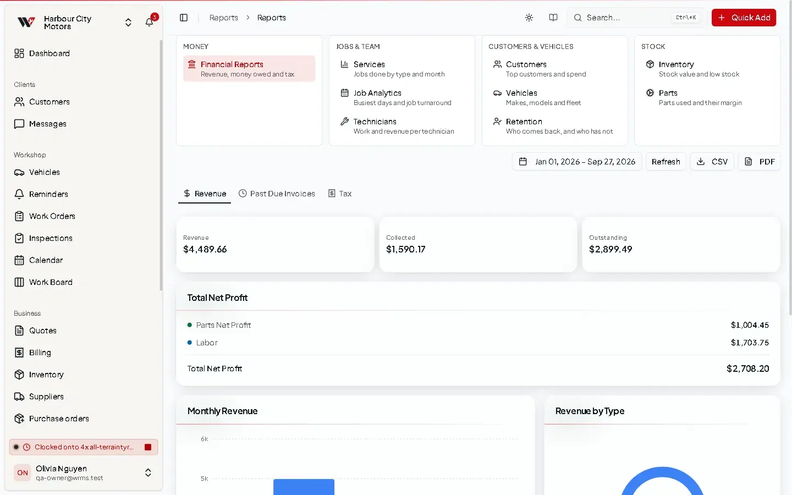Click the Outstanding value $2,899.49
Image resolution: width=792 pixels, height=495 pixels.
click(x=610, y=249)
